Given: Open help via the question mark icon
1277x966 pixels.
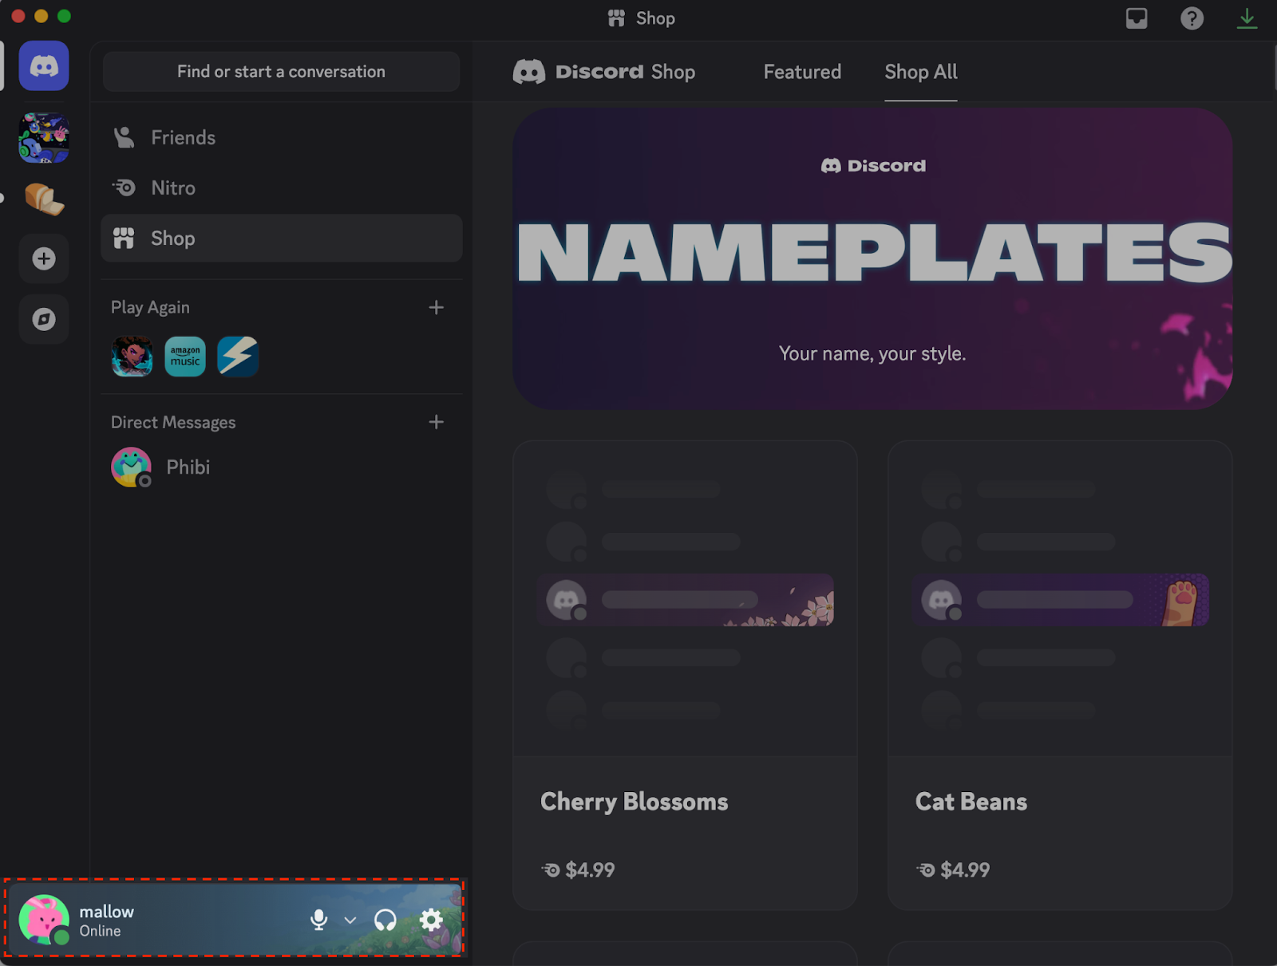Looking at the screenshot, I should (1192, 18).
